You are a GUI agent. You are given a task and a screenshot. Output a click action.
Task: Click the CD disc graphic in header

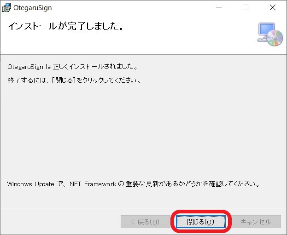(275, 38)
